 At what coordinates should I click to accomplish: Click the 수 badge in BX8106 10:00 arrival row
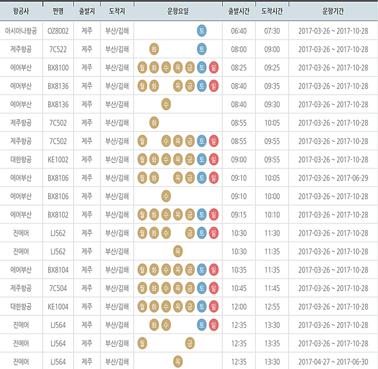click(x=166, y=196)
